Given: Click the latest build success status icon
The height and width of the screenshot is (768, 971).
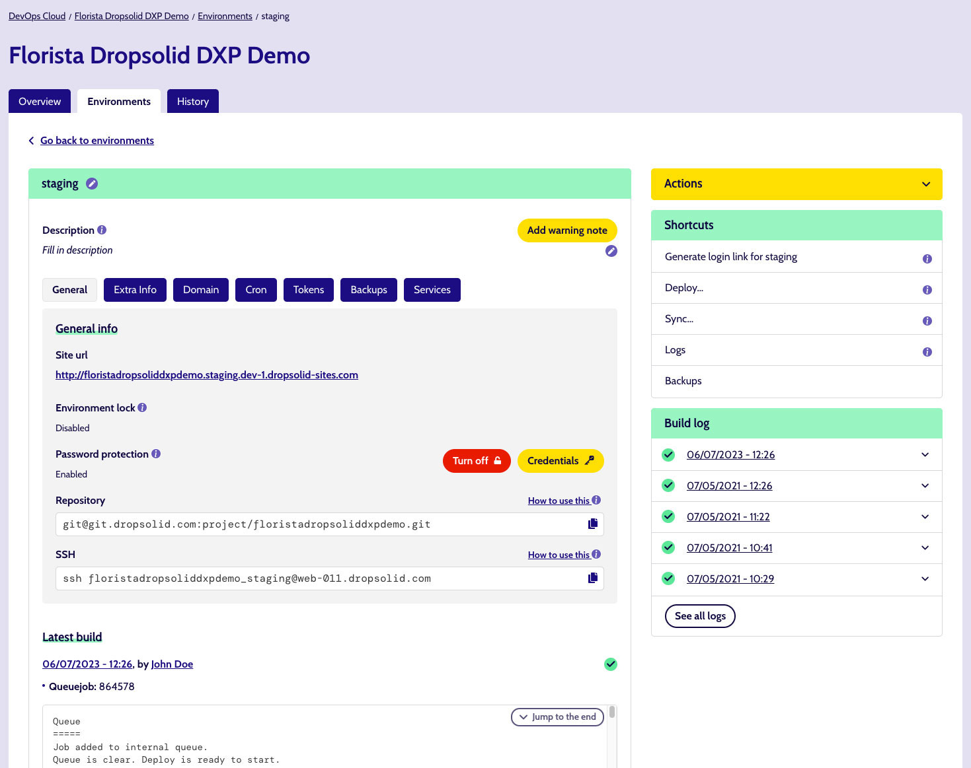Looking at the screenshot, I should tap(611, 664).
